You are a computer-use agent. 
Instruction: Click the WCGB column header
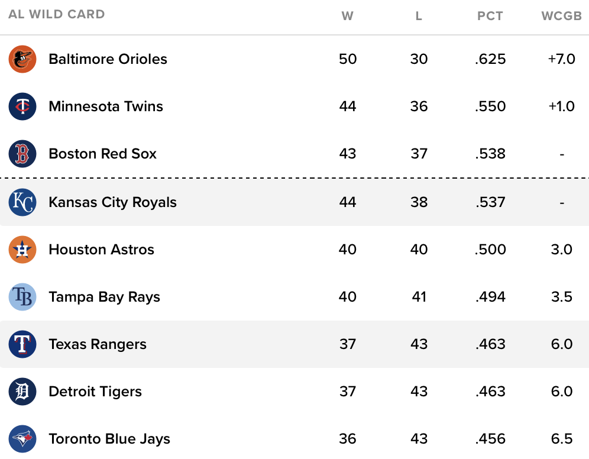(x=562, y=16)
